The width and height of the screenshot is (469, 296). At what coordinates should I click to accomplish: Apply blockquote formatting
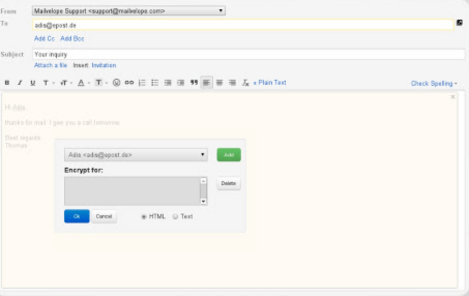[x=194, y=82]
